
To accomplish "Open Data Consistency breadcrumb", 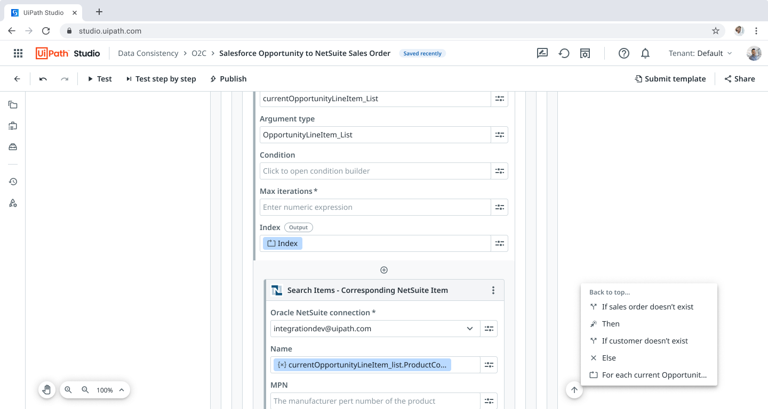I will [x=148, y=53].
